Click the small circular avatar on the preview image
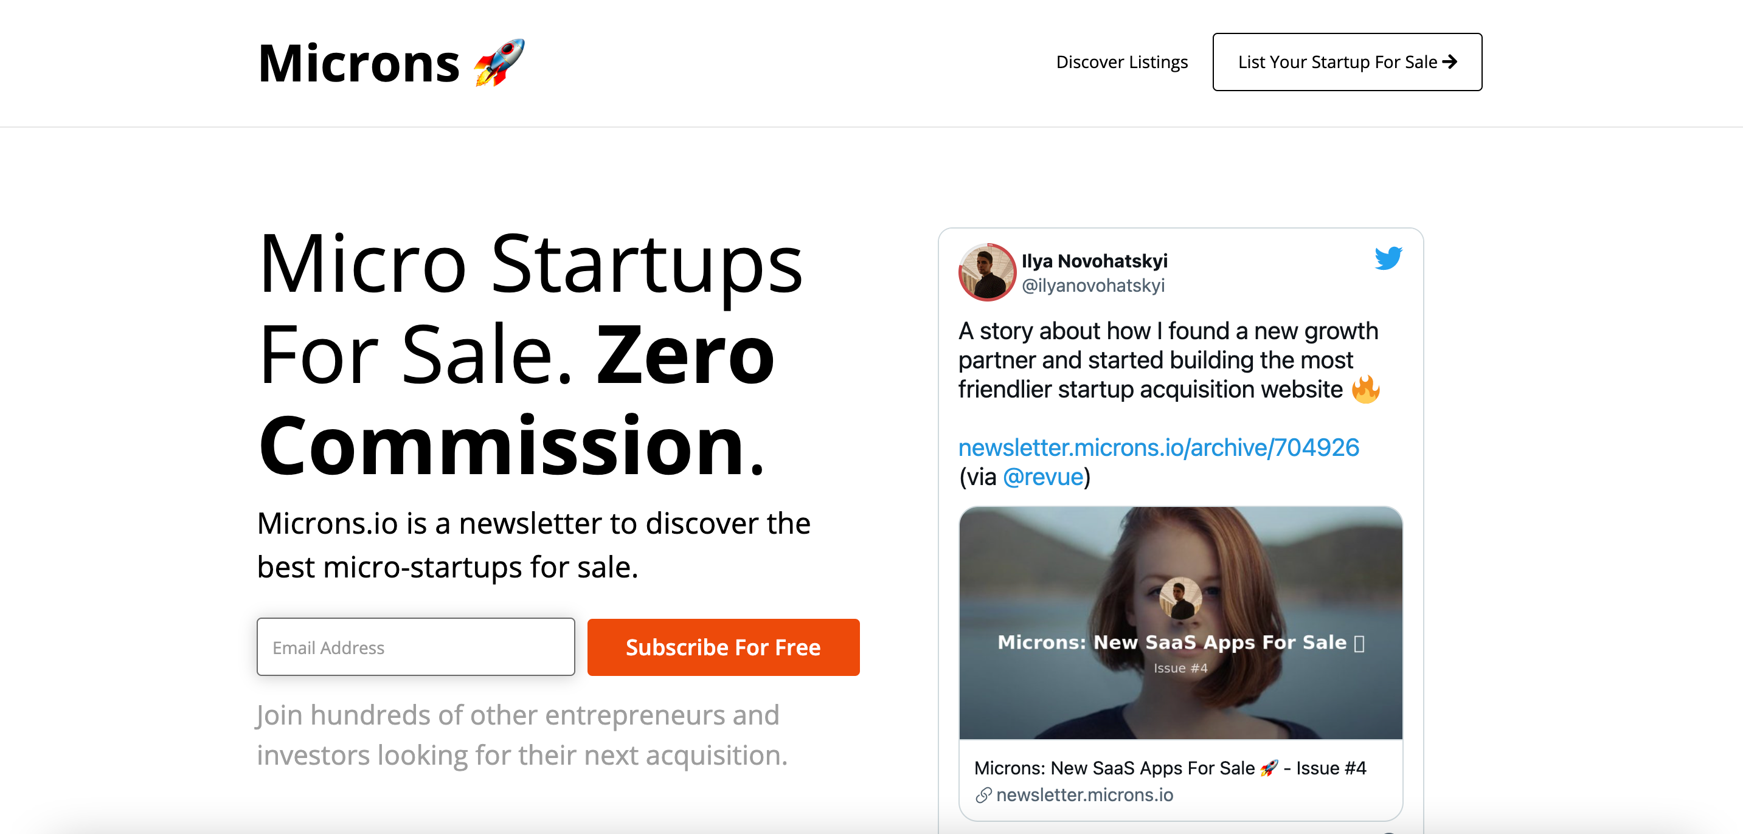 (x=1180, y=598)
